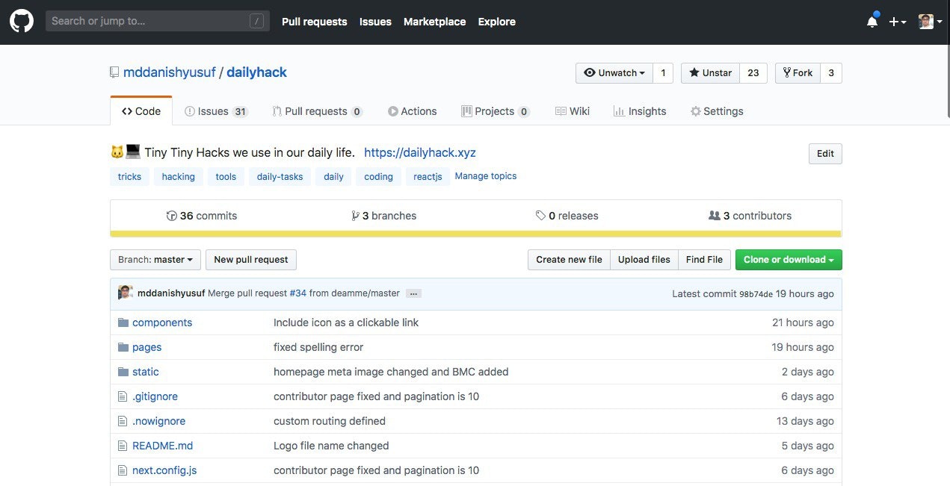This screenshot has height=486, width=950.
Task: Click Find File
Action: [x=704, y=260]
